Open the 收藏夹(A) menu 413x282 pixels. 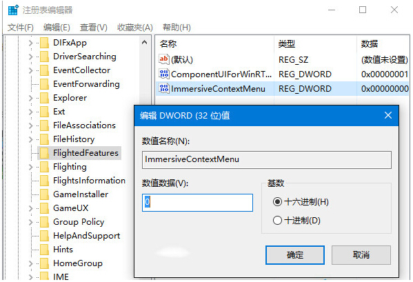[135, 28]
